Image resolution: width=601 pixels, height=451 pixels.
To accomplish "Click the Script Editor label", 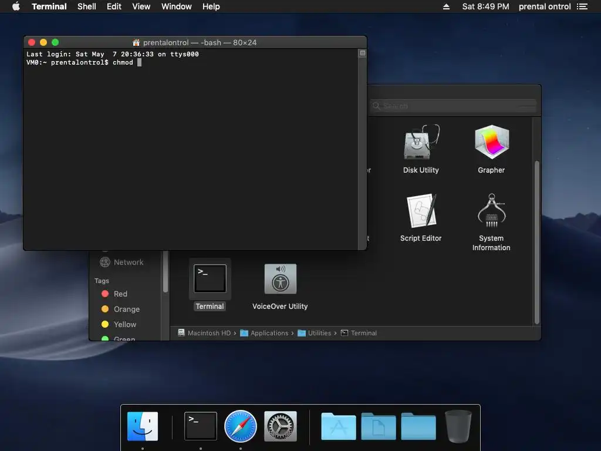I will (421, 238).
